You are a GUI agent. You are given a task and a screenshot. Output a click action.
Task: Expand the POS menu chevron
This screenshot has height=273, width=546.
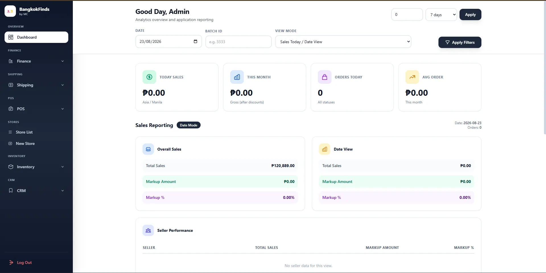pos(63,109)
